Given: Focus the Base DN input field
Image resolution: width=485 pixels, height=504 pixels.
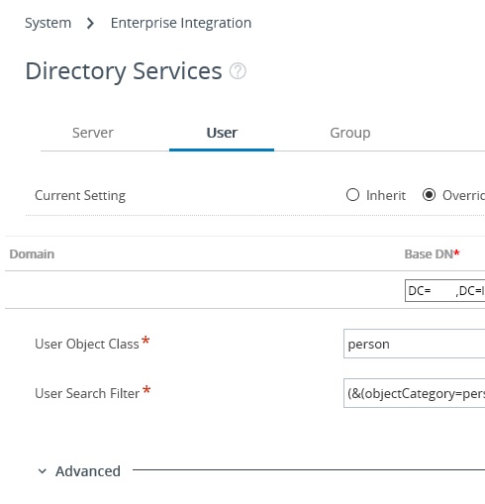Looking at the screenshot, I should pos(444,291).
